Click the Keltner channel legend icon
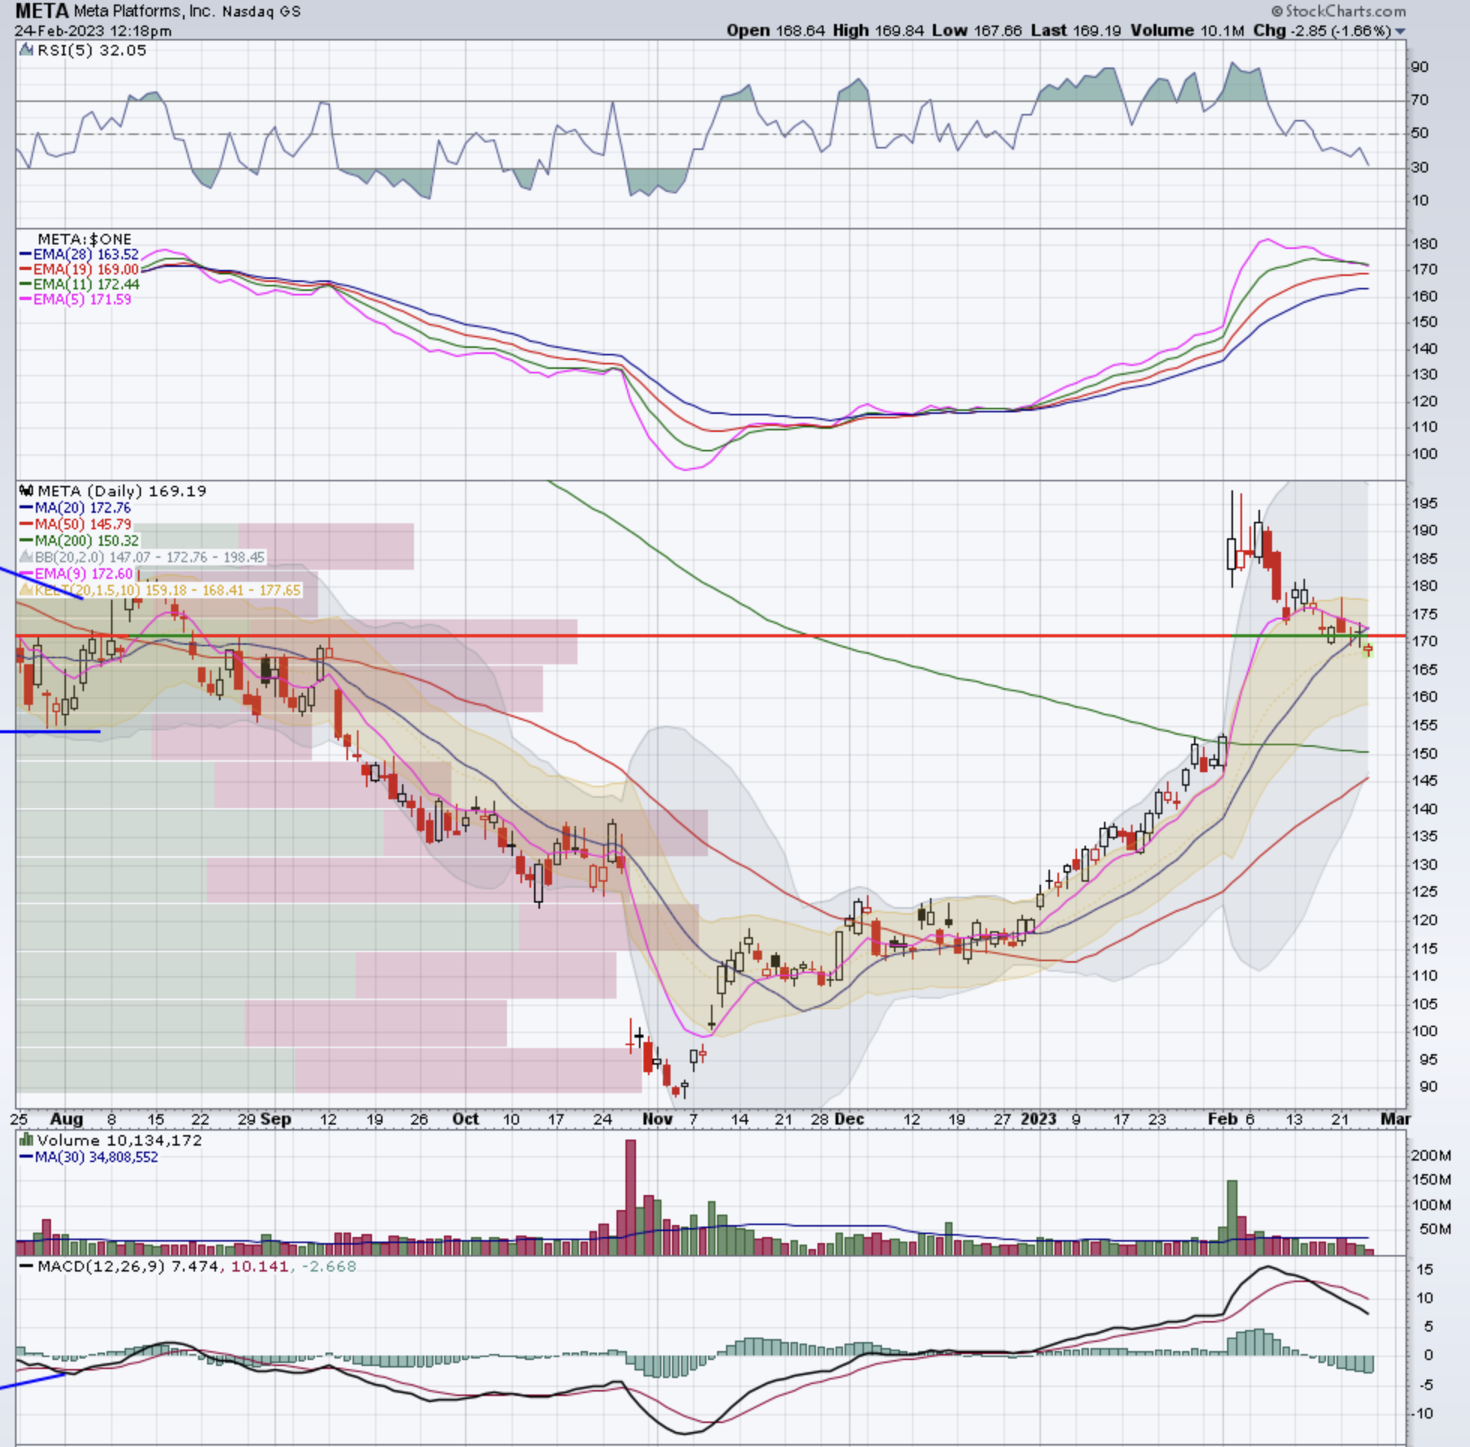 coord(26,590)
